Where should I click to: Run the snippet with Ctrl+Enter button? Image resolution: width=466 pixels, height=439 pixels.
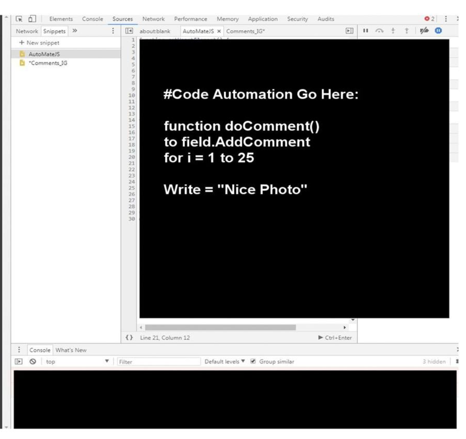coord(335,338)
